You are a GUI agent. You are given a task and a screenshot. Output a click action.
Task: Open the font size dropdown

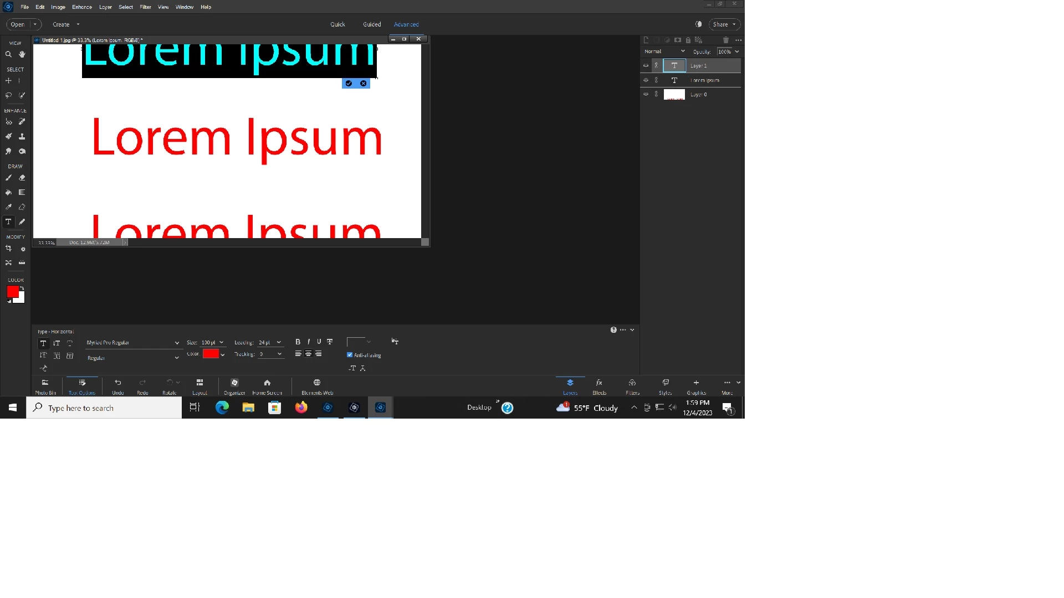222,342
